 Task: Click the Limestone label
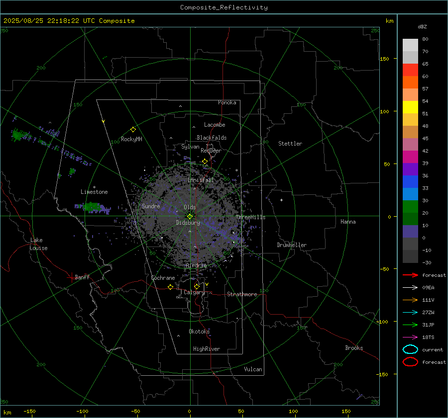tap(94, 192)
